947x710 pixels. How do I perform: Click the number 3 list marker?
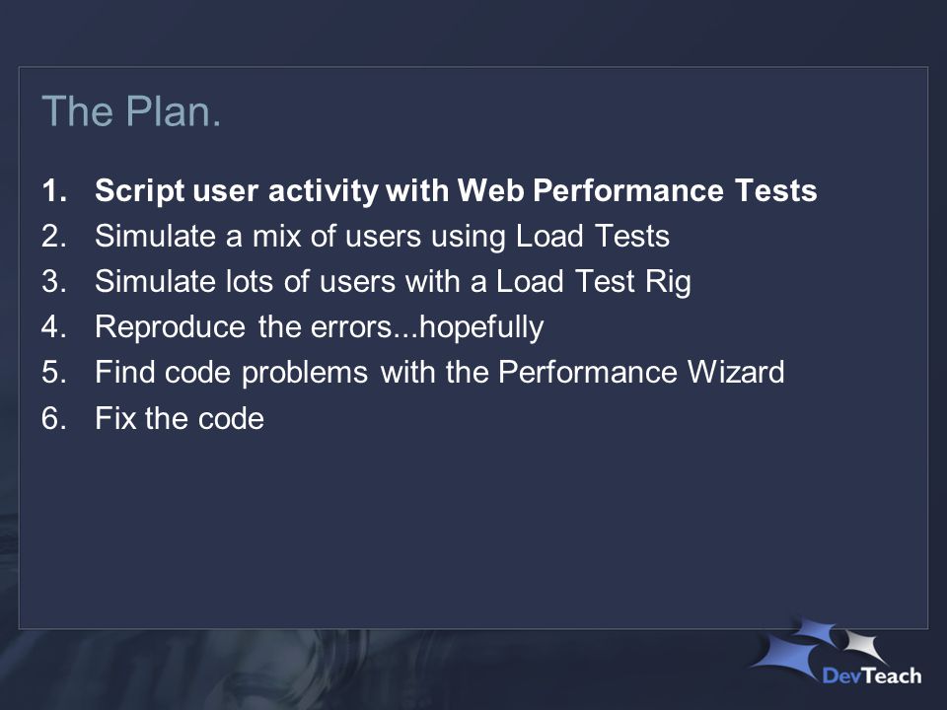click(53, 282)
